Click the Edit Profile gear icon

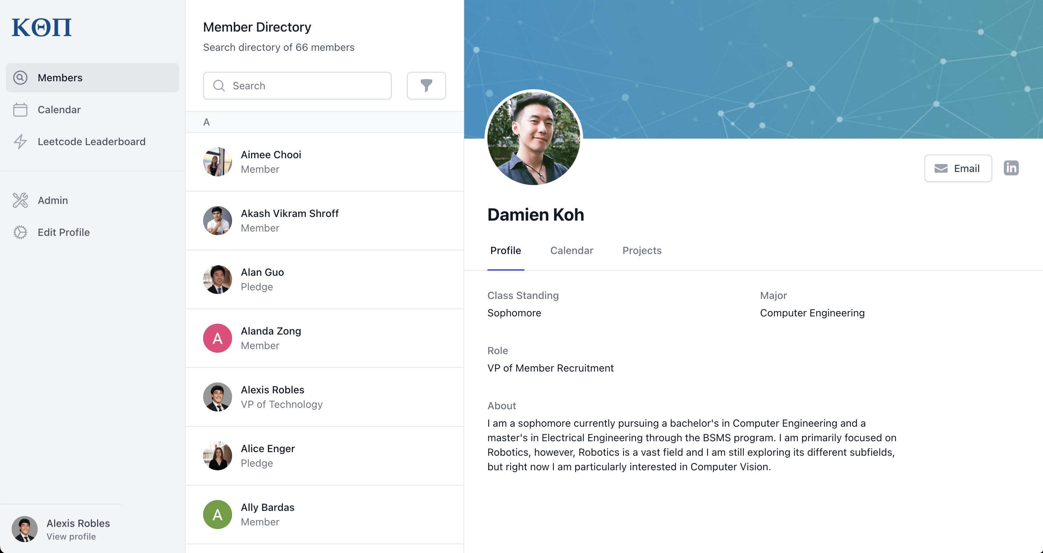[20, 233]
